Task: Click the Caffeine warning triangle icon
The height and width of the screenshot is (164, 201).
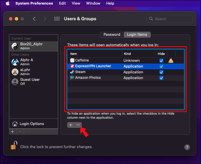Action: point(171,60)
